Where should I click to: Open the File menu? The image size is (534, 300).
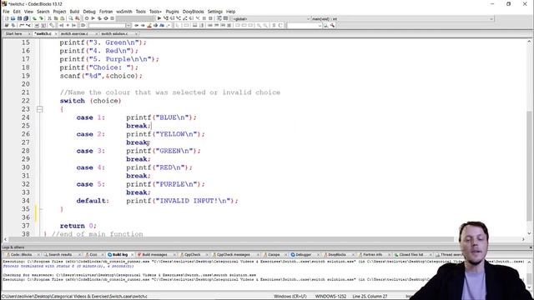point(6,12)
